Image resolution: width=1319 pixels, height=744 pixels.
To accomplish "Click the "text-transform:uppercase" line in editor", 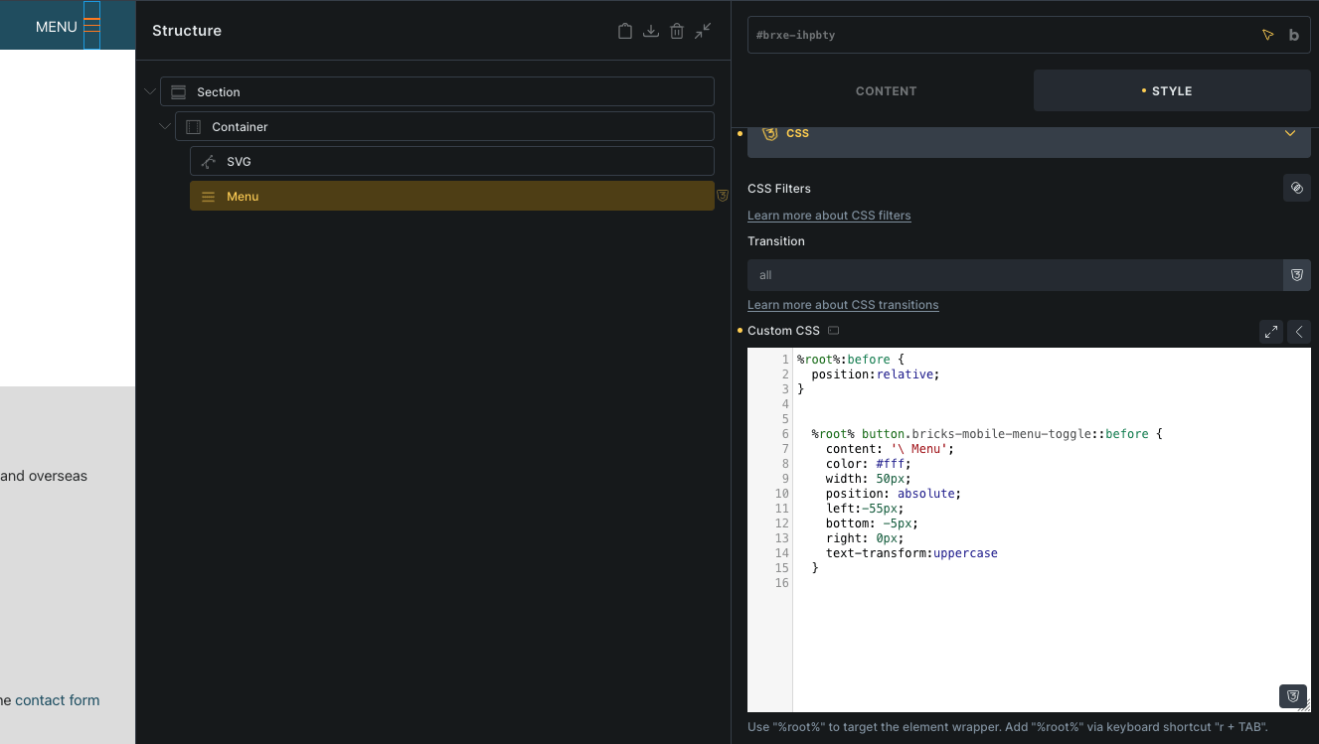I will [x=911, y=553].
